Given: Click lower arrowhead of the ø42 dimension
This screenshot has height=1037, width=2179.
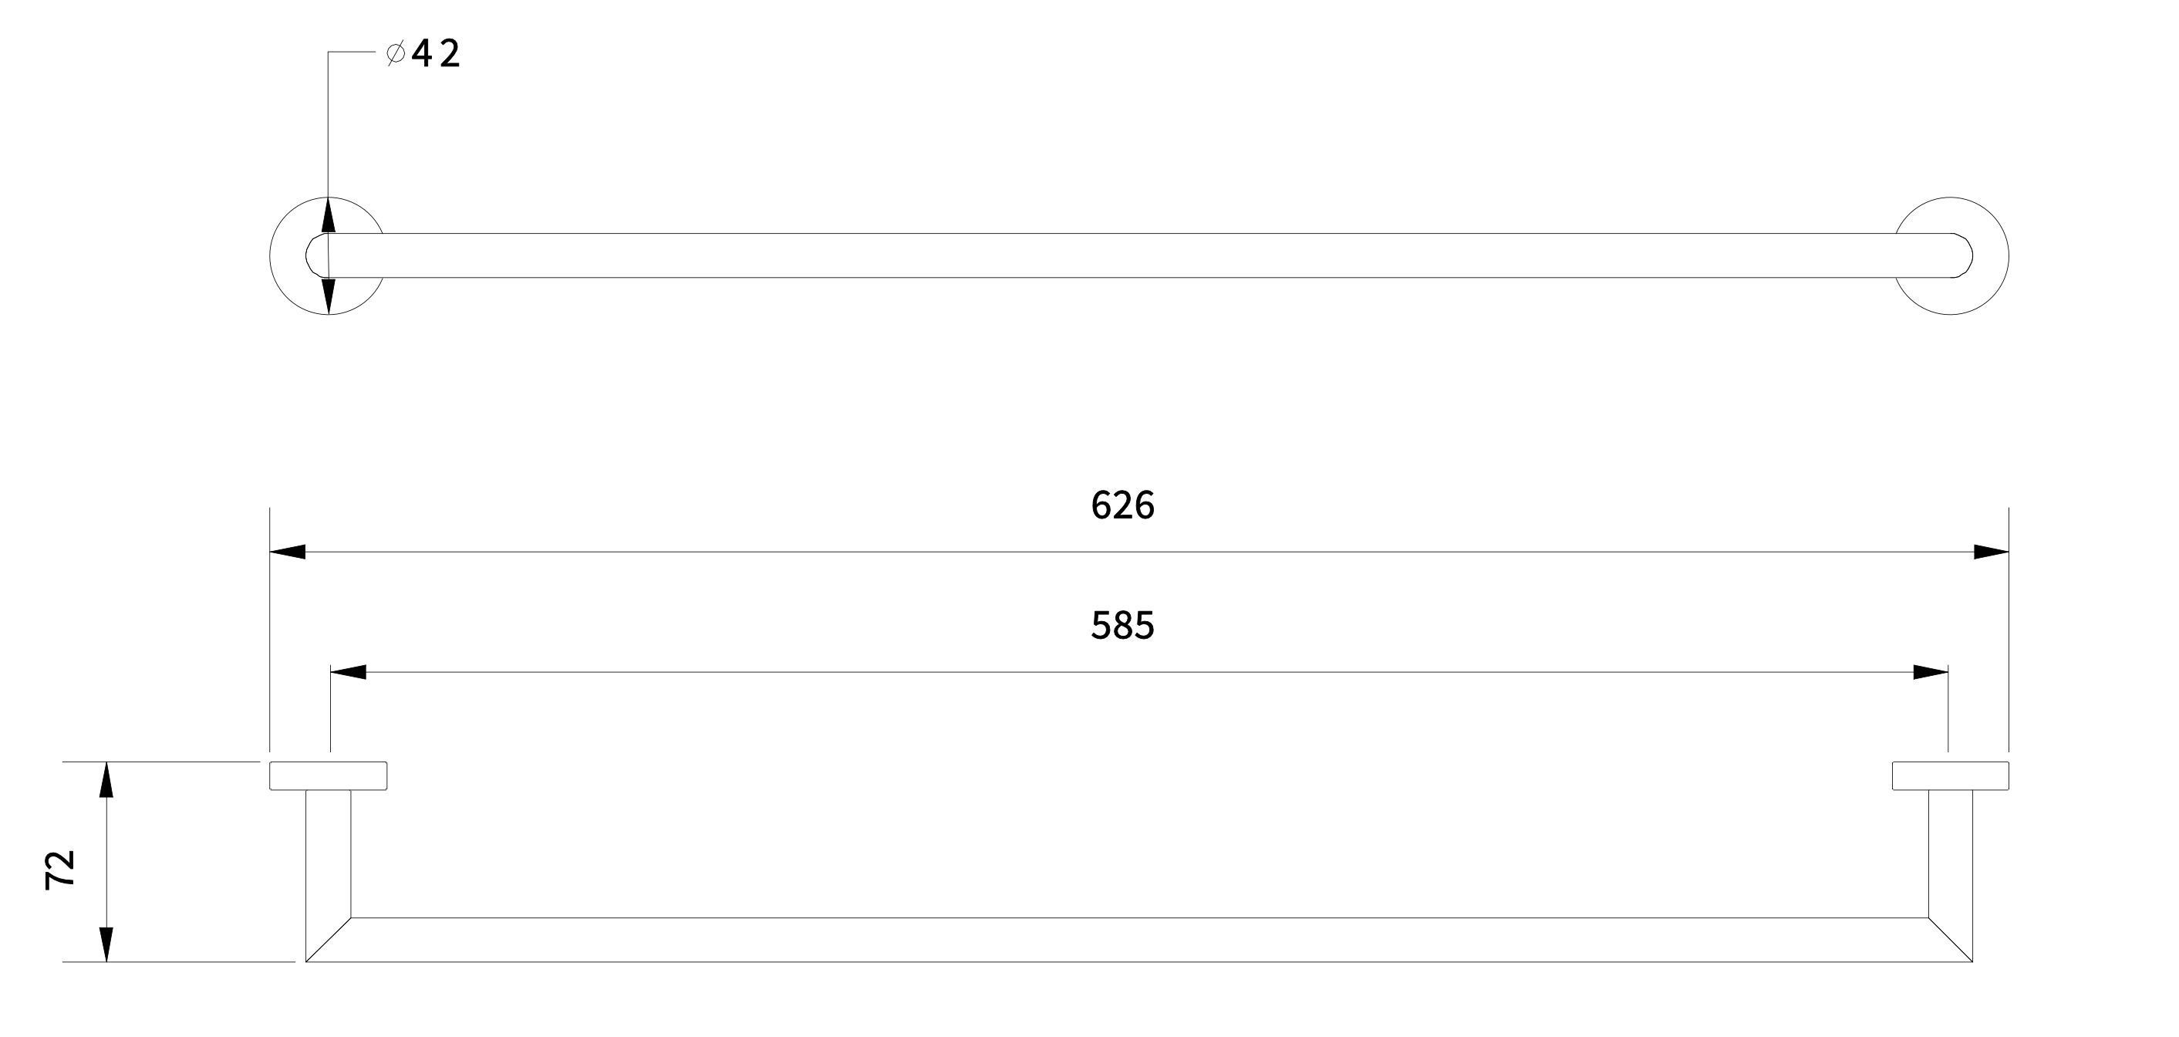Looking at the screenshot, I should (x=329, y=296).
